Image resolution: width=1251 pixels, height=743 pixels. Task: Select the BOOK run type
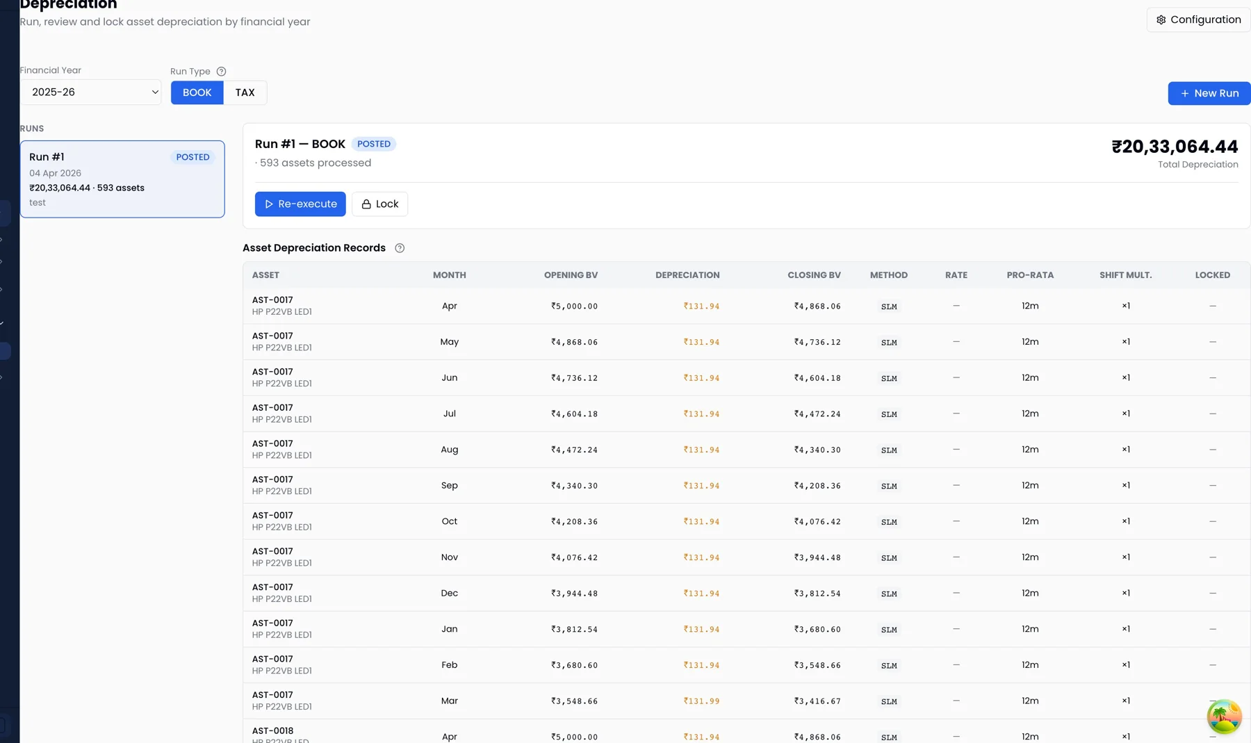(x=197, y=92)
